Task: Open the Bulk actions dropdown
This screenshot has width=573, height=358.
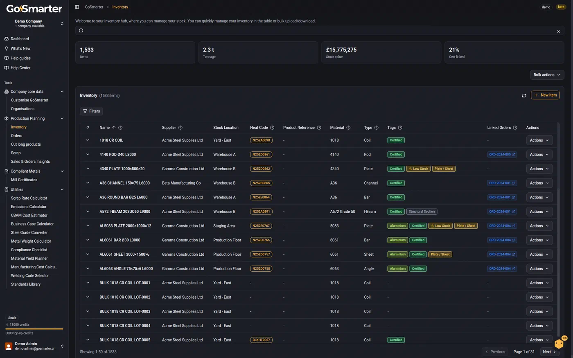Action: pyautogui.click(x=547, y=75)
